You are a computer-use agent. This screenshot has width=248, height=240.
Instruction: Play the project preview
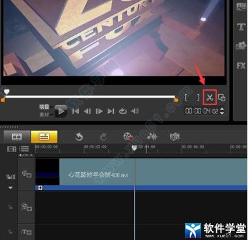(x=61, y=112)
